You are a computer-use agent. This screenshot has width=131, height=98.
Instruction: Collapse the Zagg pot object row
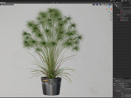[117, 15]
